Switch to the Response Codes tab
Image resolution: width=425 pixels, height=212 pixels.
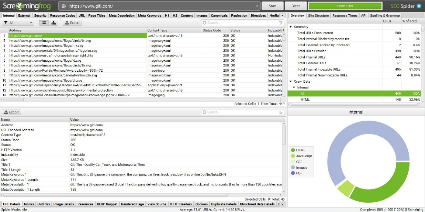63,15
